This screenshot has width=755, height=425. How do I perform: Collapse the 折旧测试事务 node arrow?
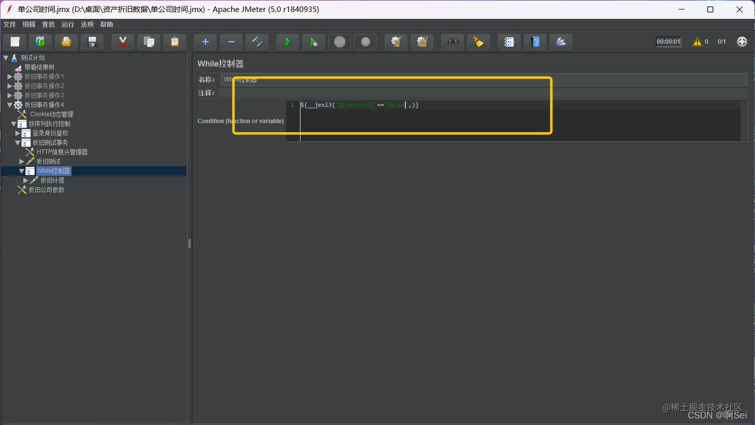coord(17,143)
